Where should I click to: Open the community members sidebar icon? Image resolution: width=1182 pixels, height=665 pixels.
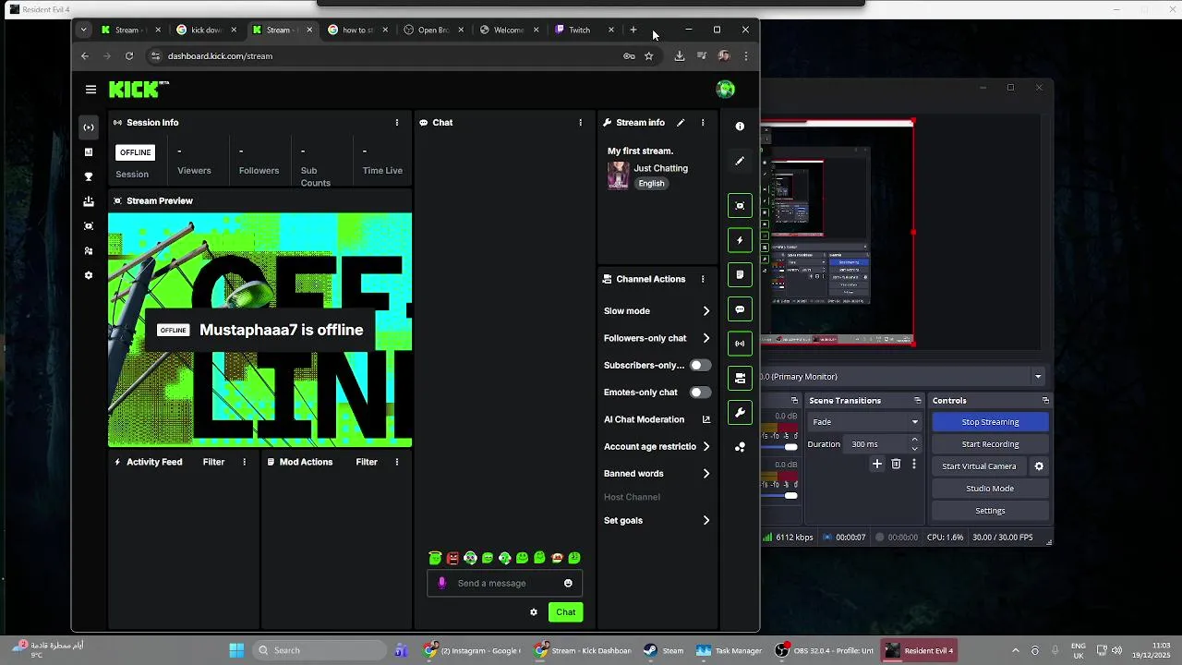click(89, 251)
